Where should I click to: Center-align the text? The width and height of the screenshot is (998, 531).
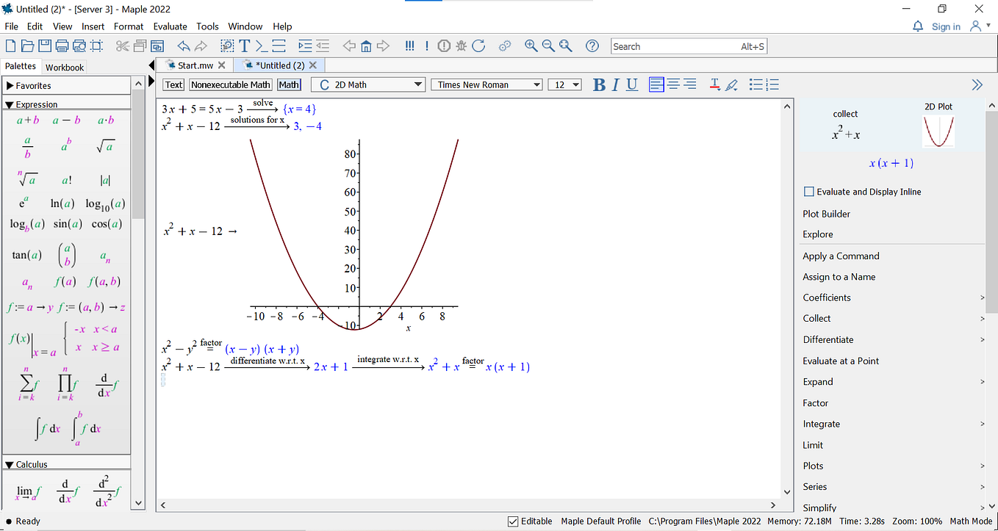click(673, 84)
